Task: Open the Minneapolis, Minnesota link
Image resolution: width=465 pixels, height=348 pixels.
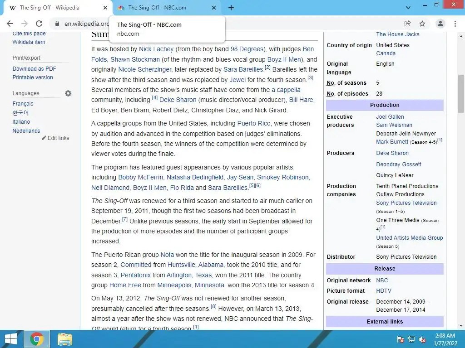Action: 191,285
